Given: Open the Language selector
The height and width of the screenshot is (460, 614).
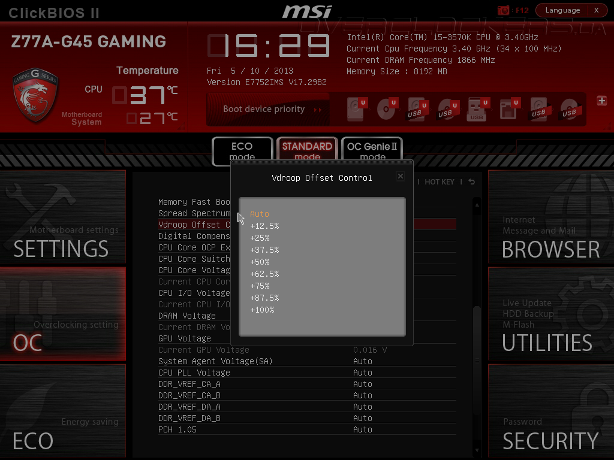Looking at the screenshot, I should click(562, 10).
